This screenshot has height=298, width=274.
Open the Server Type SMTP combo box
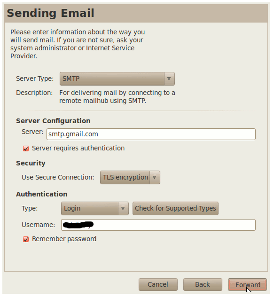pos(117,78)
